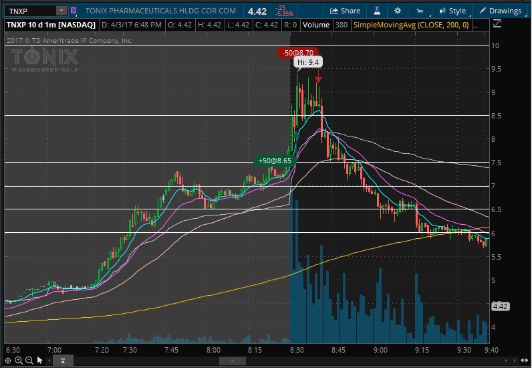This screenshot has height=368, width=532.
Task: Open the Style menu
Action: [x=452, y=11]
